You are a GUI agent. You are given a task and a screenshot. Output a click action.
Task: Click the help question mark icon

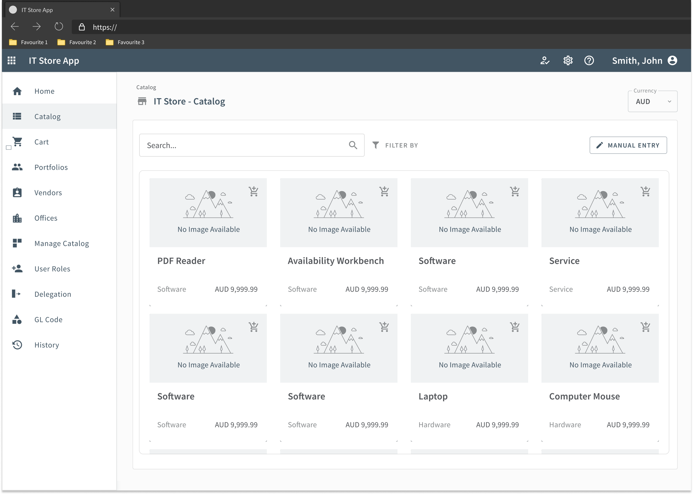pyautogui.click(x=589, y=60)
